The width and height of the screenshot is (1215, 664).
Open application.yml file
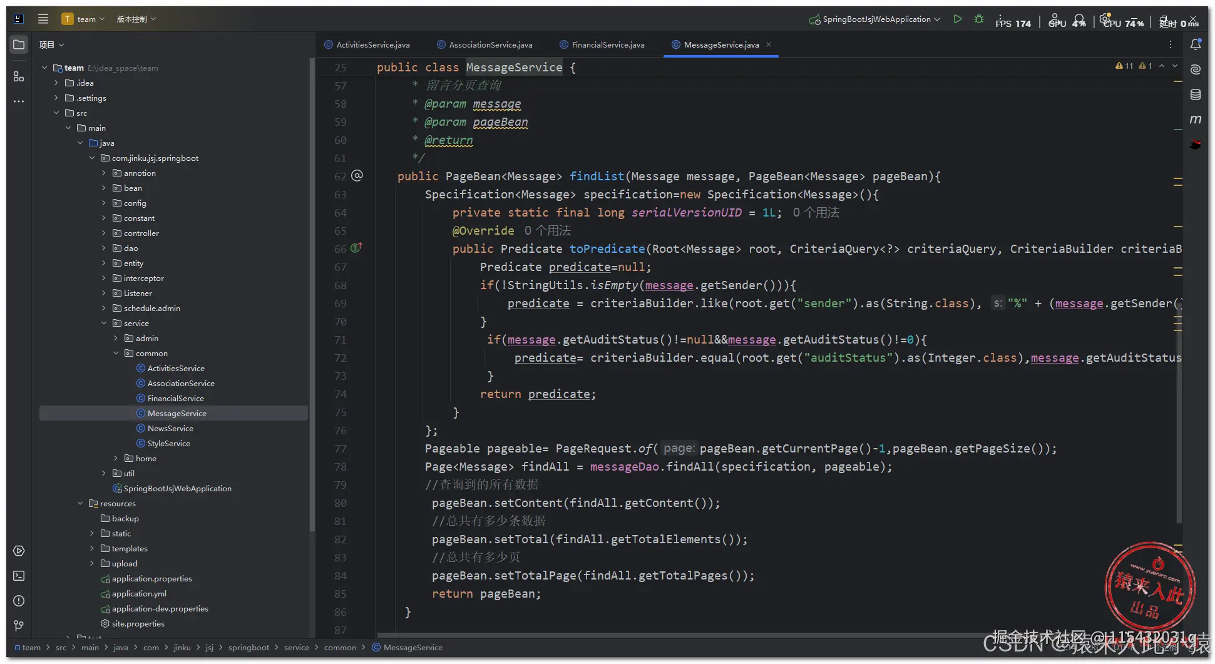tap(139, 593)
